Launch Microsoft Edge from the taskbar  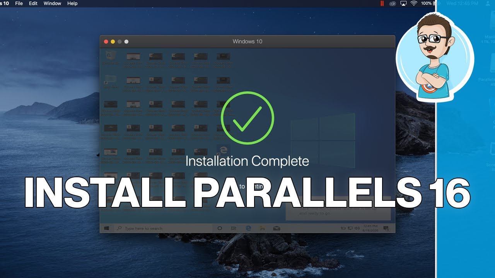click(x=248, y=228)
